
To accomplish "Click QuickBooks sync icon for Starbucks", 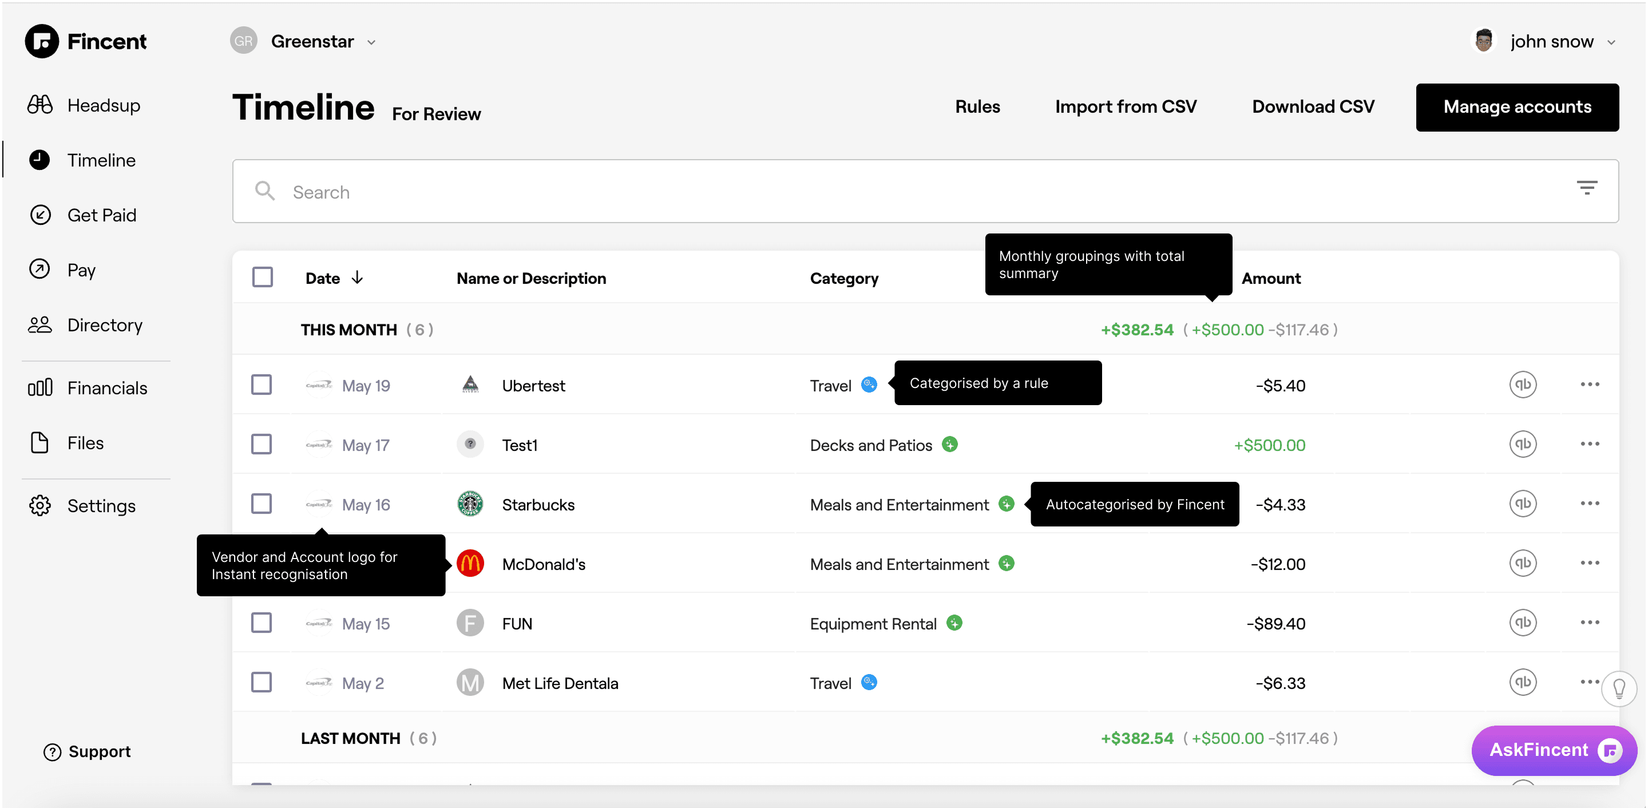I will (1523, 504).
